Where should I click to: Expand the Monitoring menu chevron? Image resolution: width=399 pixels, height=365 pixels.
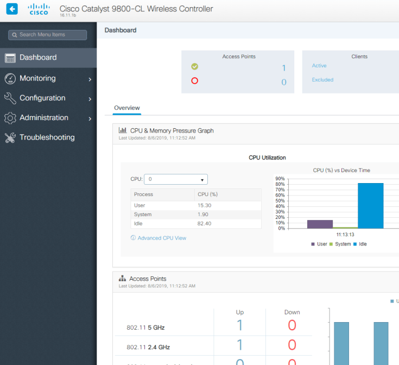pyautogui.click(x=90, y=79)
